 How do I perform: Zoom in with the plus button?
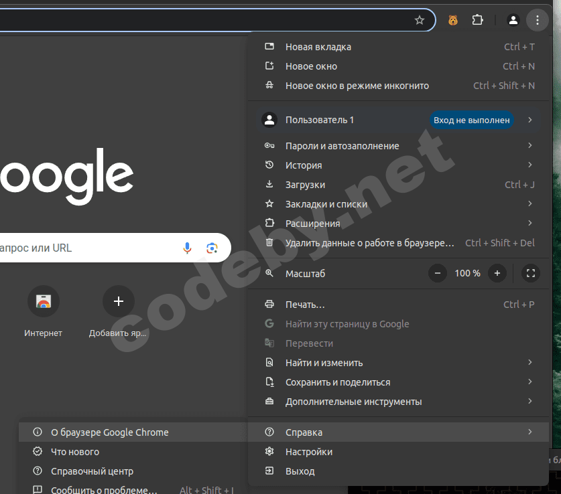click(497, 273)
